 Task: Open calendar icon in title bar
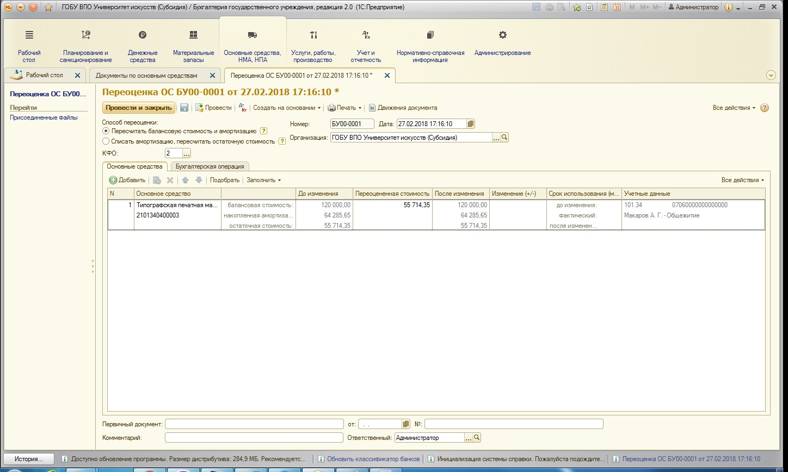pos(617,7)
